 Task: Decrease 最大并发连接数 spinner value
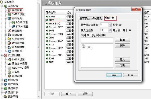click(110, 26)
